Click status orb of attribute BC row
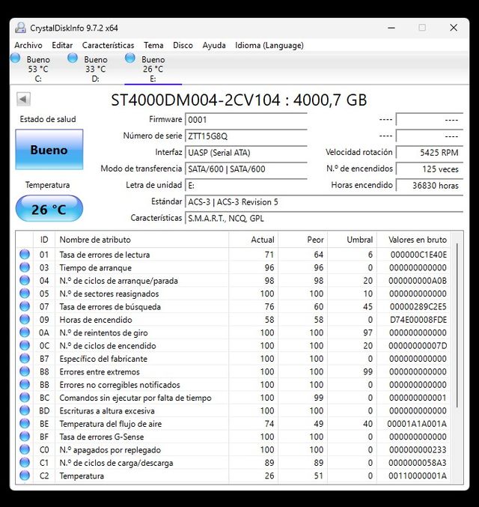 click(25, 398)
